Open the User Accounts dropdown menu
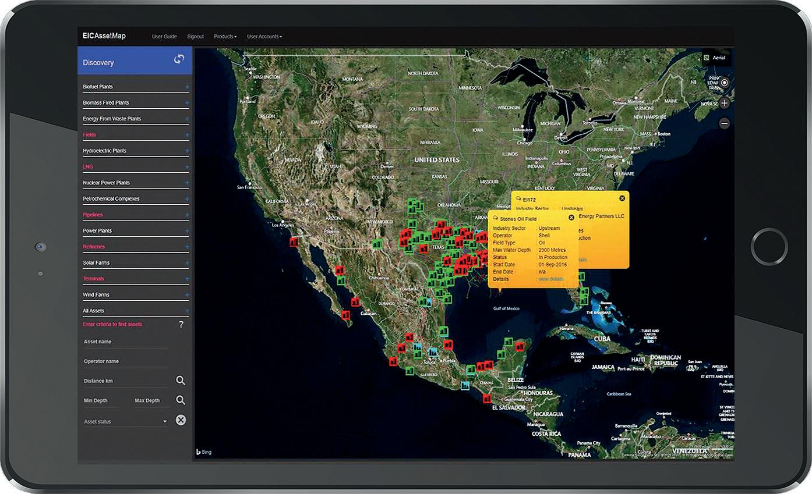This screenshot has height=494, width=812. tap(264, 37)
